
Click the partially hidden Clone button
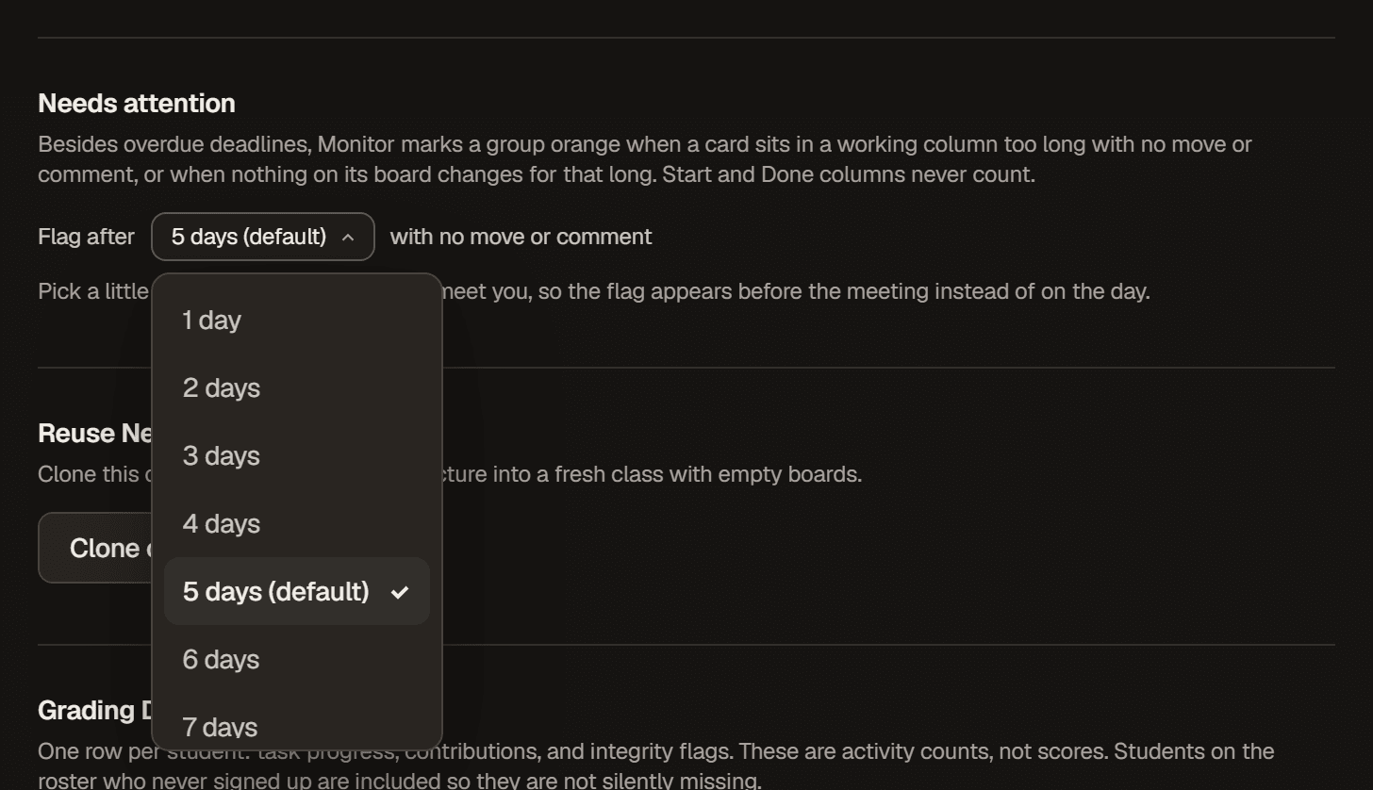(x=94, y=548)
